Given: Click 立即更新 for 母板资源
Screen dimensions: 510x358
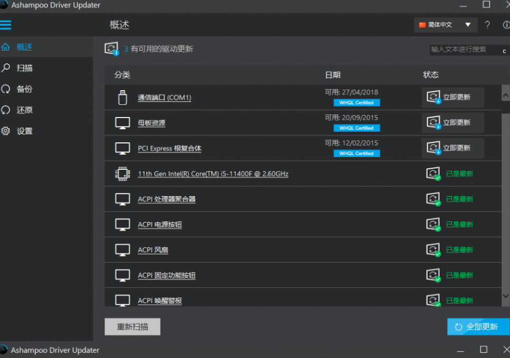Looking at the screenshot, I should click(x=452, y=123).
